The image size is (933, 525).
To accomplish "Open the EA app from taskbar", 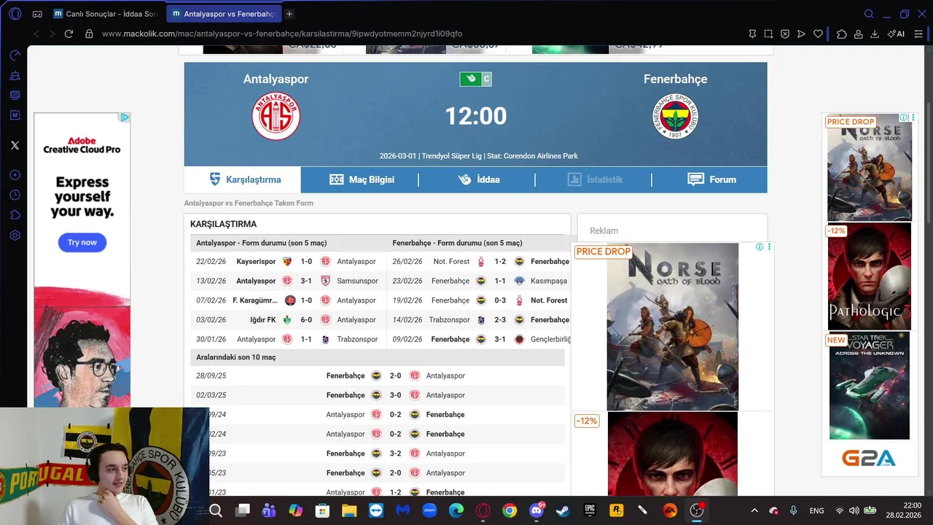I will pyautogui.click(x=670, y=510).
